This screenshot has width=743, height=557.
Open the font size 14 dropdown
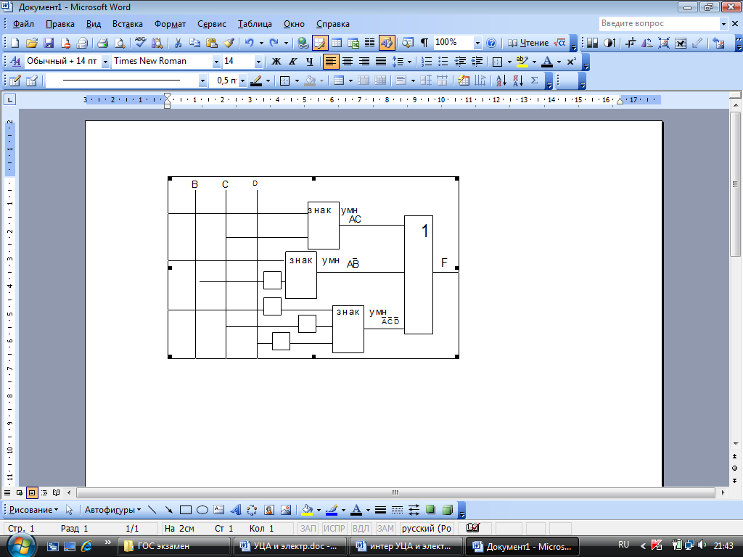pyautogui.click(x=258, y=62)
